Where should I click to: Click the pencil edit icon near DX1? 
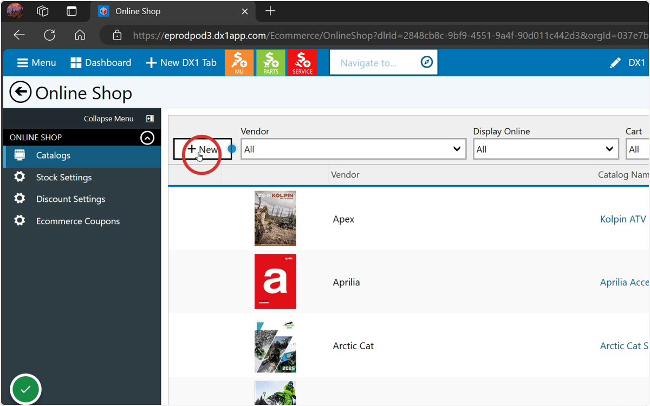[x=615, y=63]
